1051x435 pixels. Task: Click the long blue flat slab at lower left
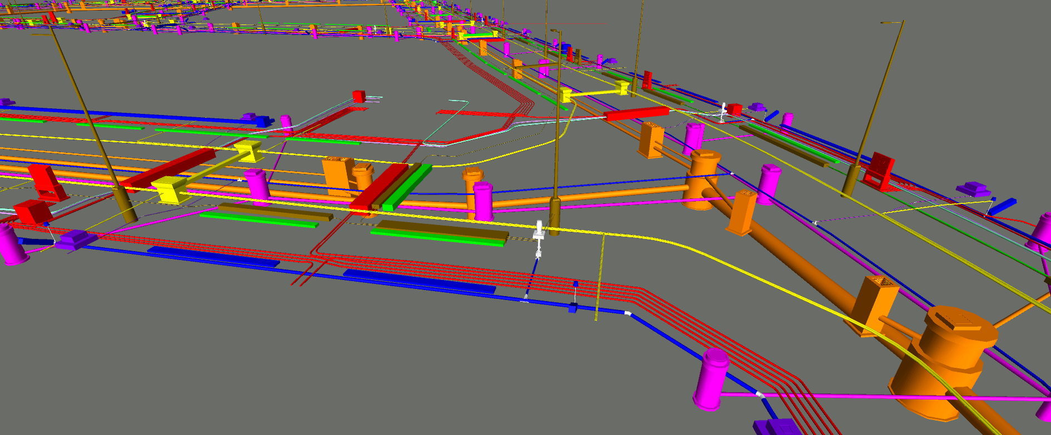pos(213,257)
